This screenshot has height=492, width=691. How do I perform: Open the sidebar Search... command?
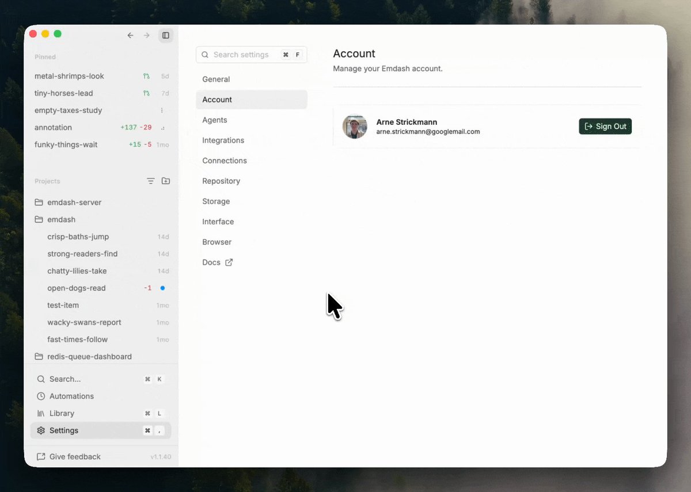click(x=101, y=379)
